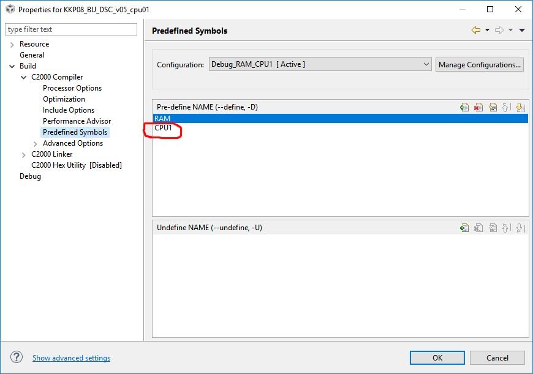Select Predefined Symbols tree item
This screenshot has height=374, width=533.
click(75, 132)
